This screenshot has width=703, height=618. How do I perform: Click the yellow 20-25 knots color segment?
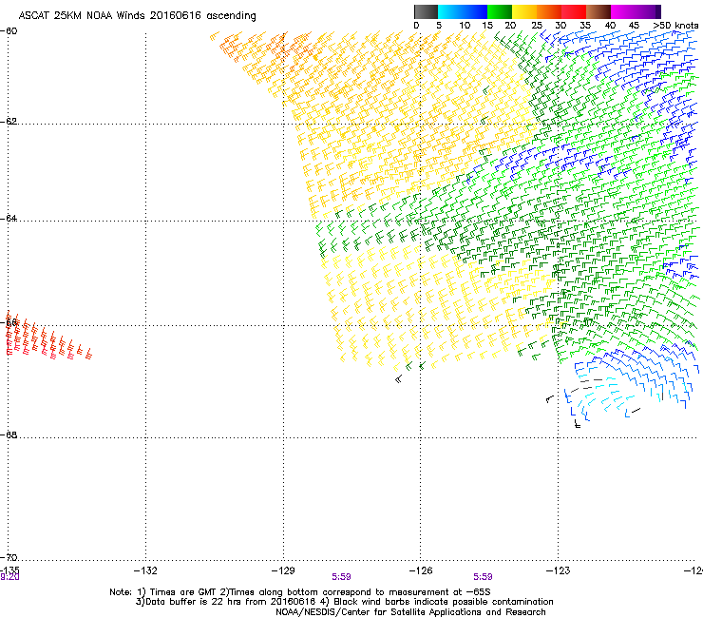tap(524, 11)
